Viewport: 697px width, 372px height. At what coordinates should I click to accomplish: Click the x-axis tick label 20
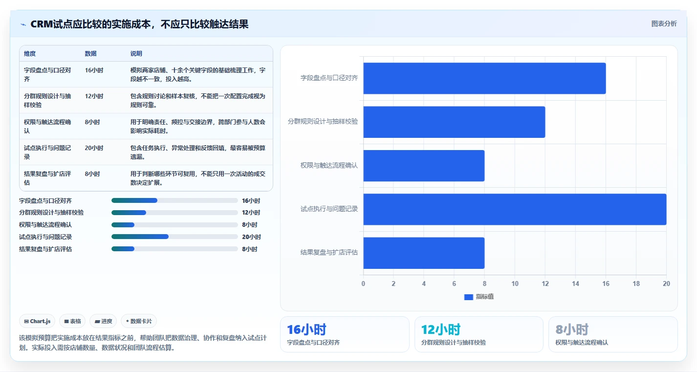coord(666,284)
